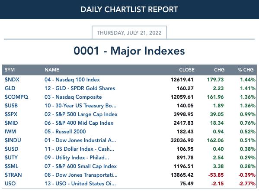The width and height of the screenshot is (259, 191).
Task: Sort table by the CLOSE column header
Action: 187,70
